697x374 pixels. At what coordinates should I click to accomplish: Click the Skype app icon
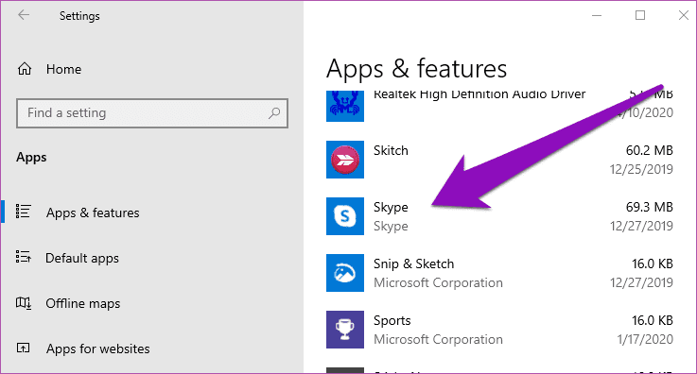pos(345,216)
